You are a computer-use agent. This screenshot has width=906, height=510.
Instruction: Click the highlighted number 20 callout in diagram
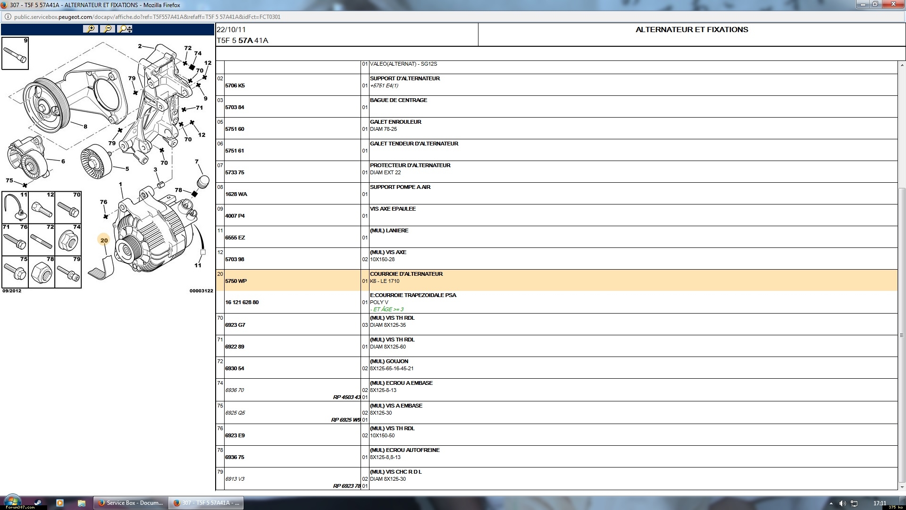104,240
